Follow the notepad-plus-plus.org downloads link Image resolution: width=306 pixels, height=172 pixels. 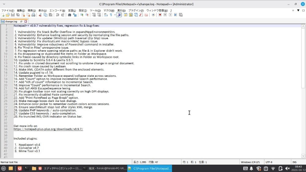click(x=48, y=129)
